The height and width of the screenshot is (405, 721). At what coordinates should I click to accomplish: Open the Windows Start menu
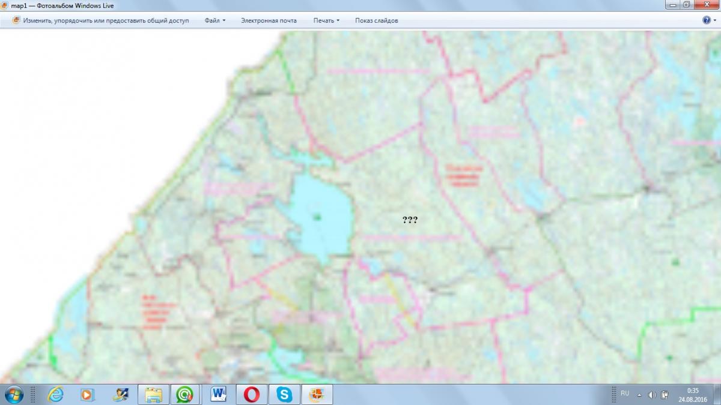[x=13, y=394]
